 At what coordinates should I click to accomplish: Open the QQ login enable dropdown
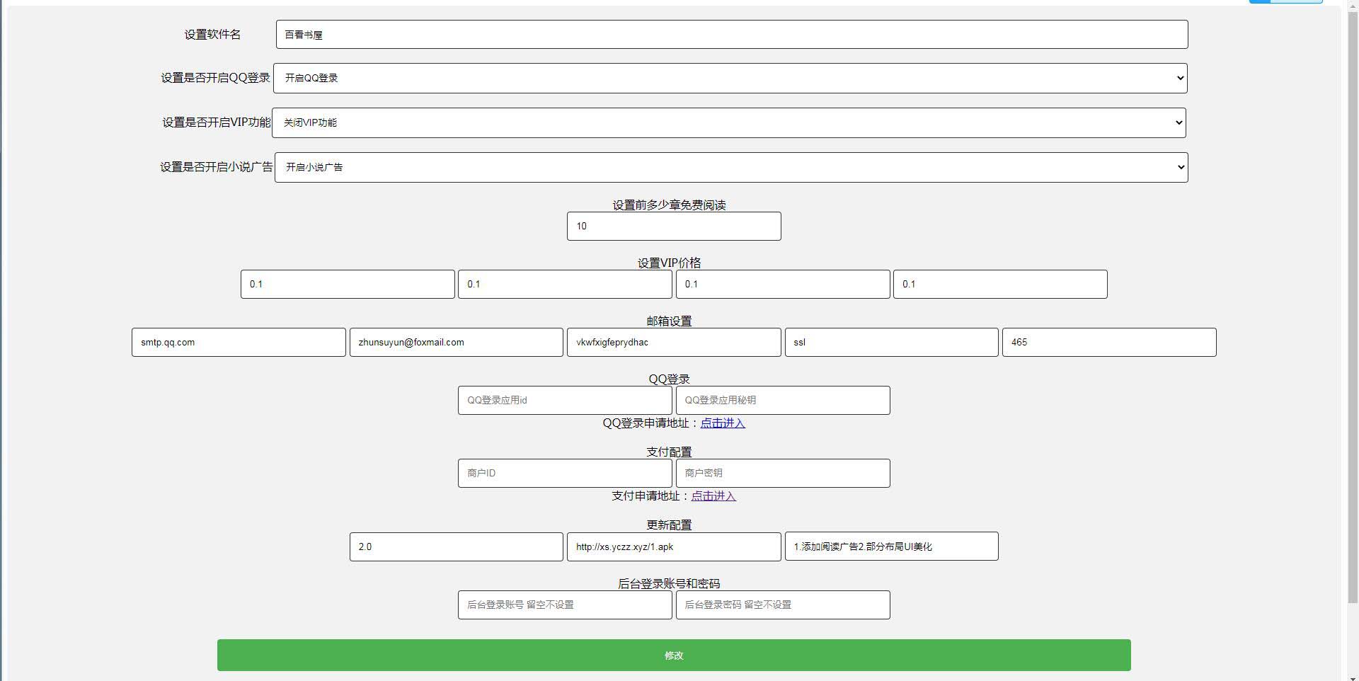tap(730, 78)
